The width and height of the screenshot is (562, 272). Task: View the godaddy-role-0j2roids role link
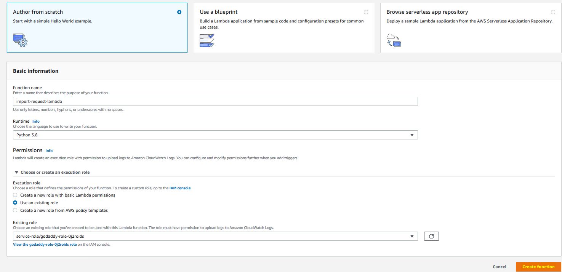click(x=45, y=245)
